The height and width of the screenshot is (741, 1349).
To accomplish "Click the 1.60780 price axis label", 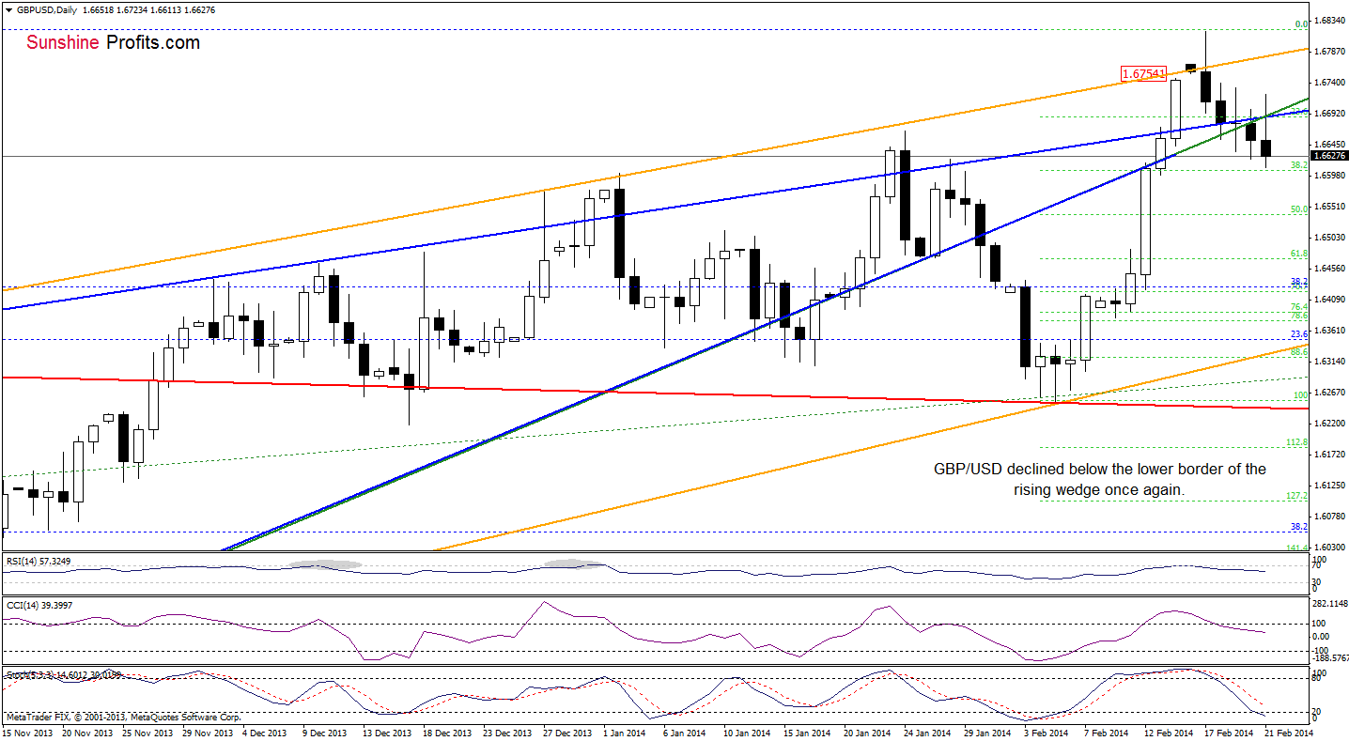I will 1331,517.
